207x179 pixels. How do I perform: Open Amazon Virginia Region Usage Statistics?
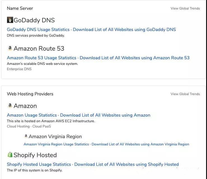(56, 144)
